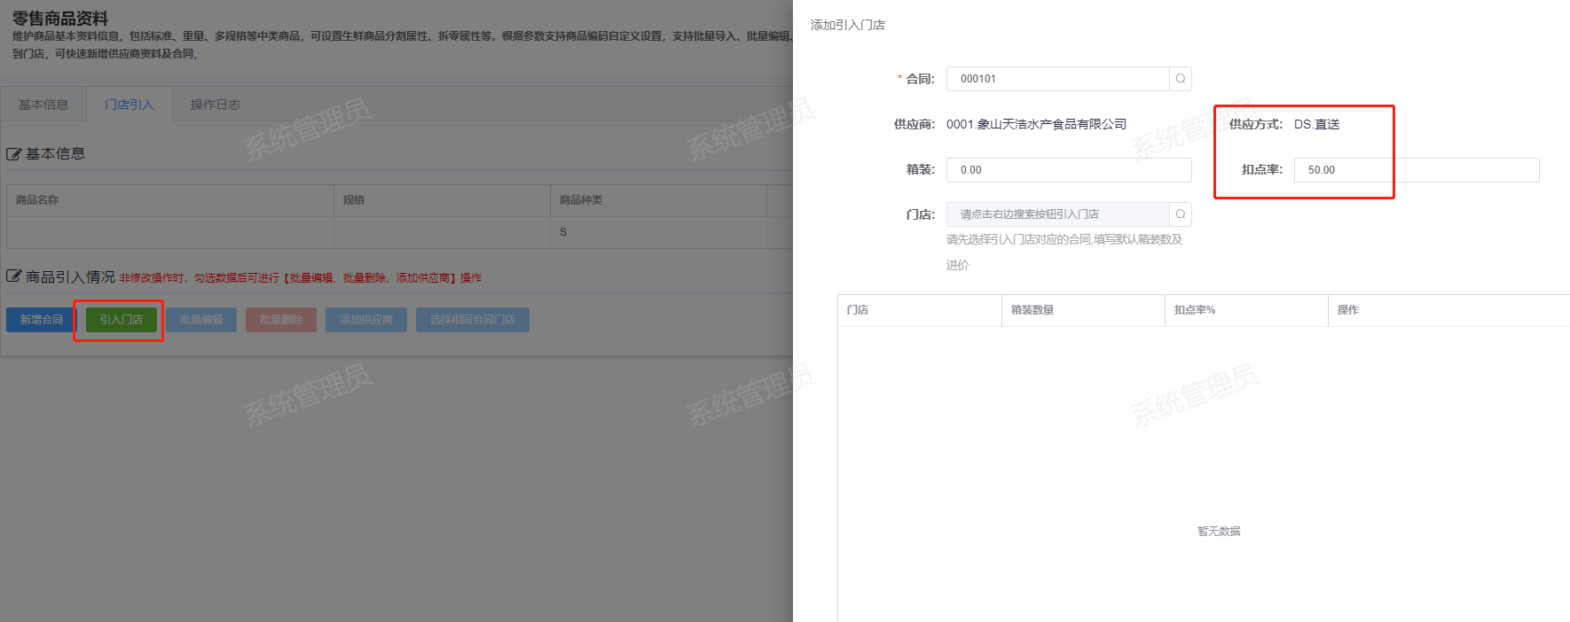This screenshot has width=1570, height=622.
Task: Click the 选择相同合同门店 button
Action: click(473, 320)
